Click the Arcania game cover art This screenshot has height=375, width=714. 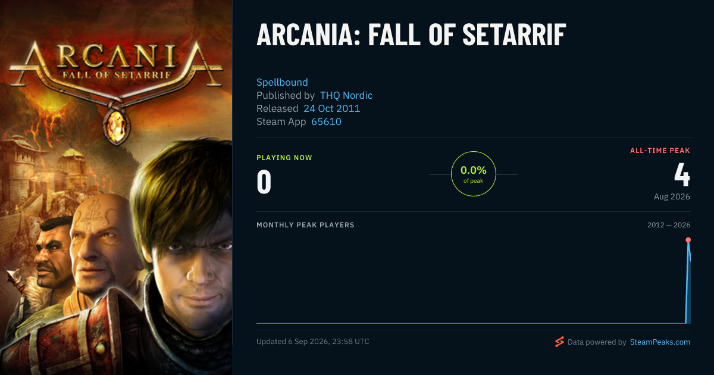[x=116, y=187]
